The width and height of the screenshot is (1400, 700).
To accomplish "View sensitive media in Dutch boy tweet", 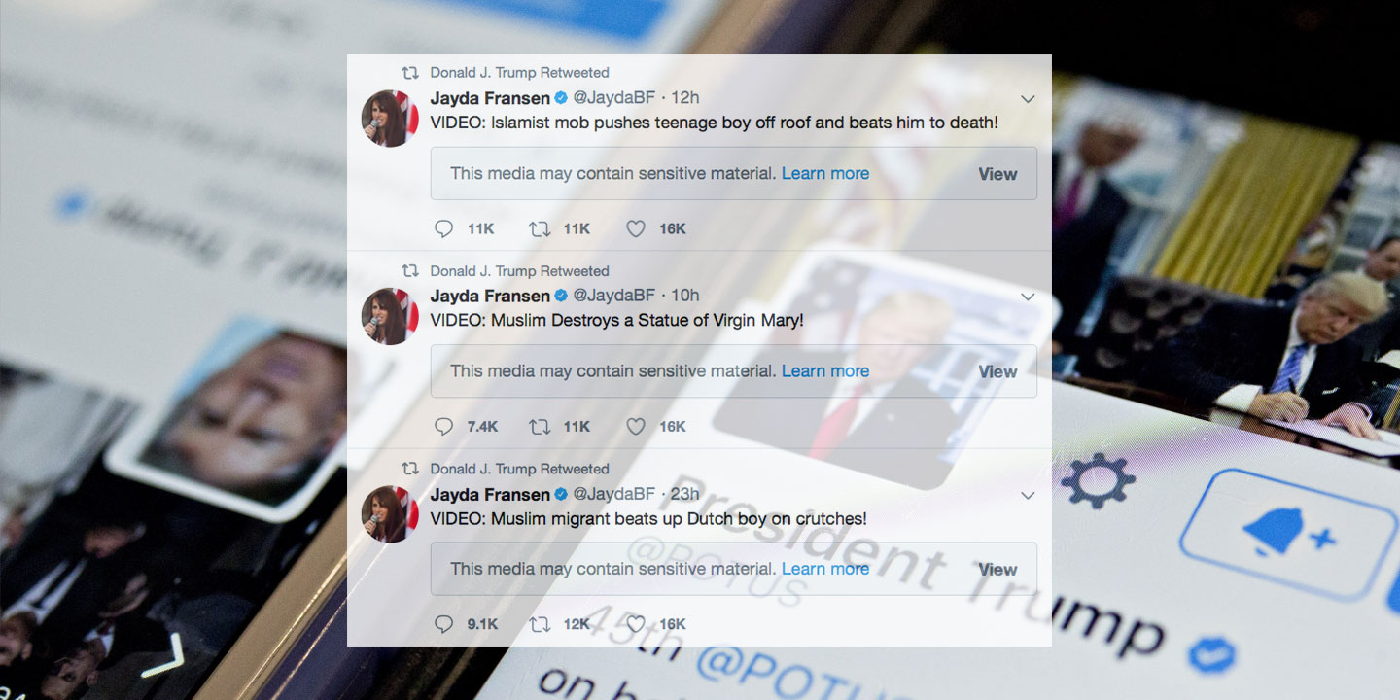I will pos(997,570).
